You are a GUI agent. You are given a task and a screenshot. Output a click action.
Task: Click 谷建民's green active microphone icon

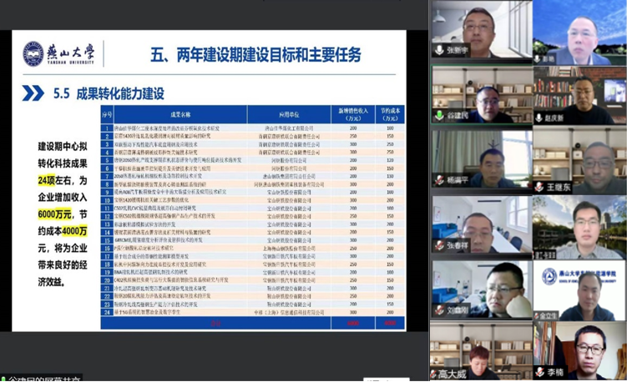pos(439,115)
